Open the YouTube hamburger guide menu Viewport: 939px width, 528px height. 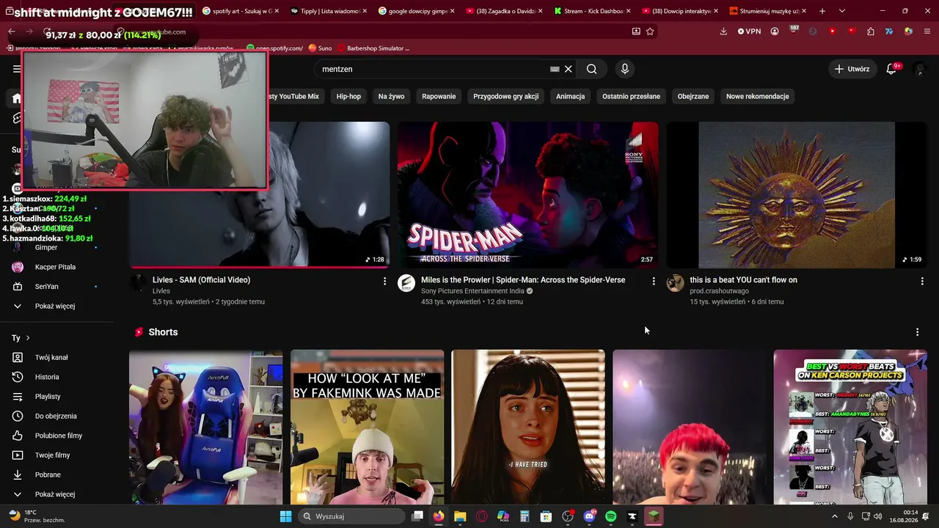(x=16, y=69)
